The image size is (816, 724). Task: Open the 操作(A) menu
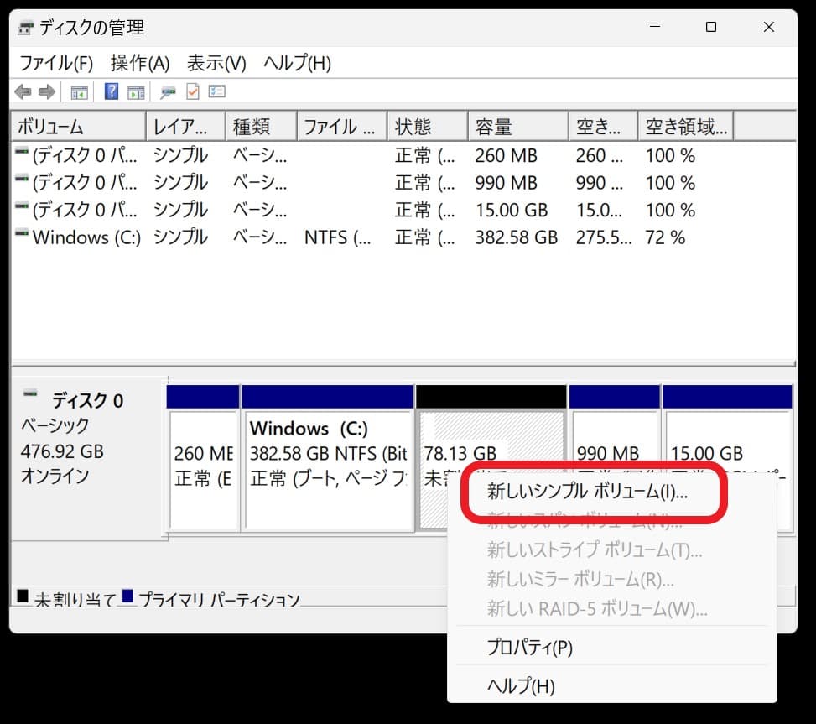(140, 64)
